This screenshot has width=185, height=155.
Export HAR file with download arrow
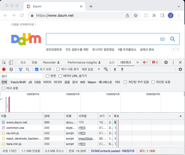tap(122, 69)
